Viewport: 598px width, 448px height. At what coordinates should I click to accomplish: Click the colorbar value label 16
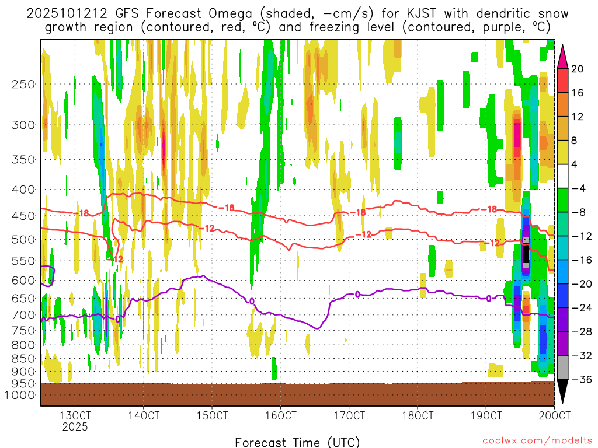click(x=578, y=93)
